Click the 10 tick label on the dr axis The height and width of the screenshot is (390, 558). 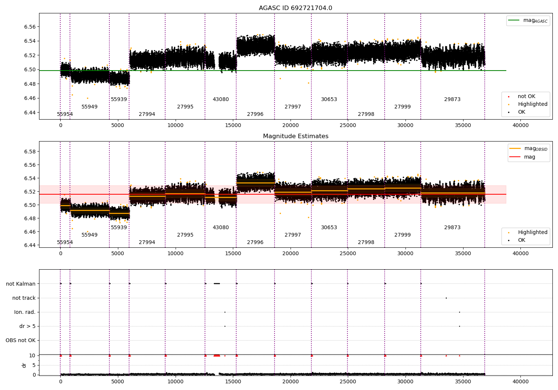(32, 355)
